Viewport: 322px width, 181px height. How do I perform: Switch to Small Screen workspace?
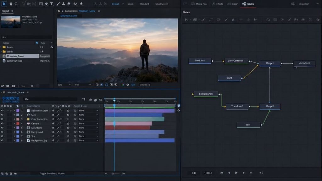coord(162,4)
